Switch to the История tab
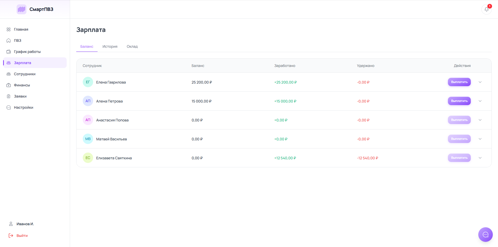The height and width of the screenshot is (247, 498). 110,46
